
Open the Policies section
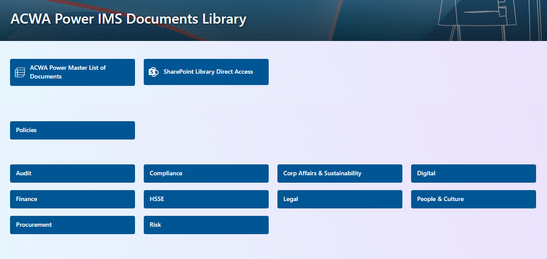72,130
